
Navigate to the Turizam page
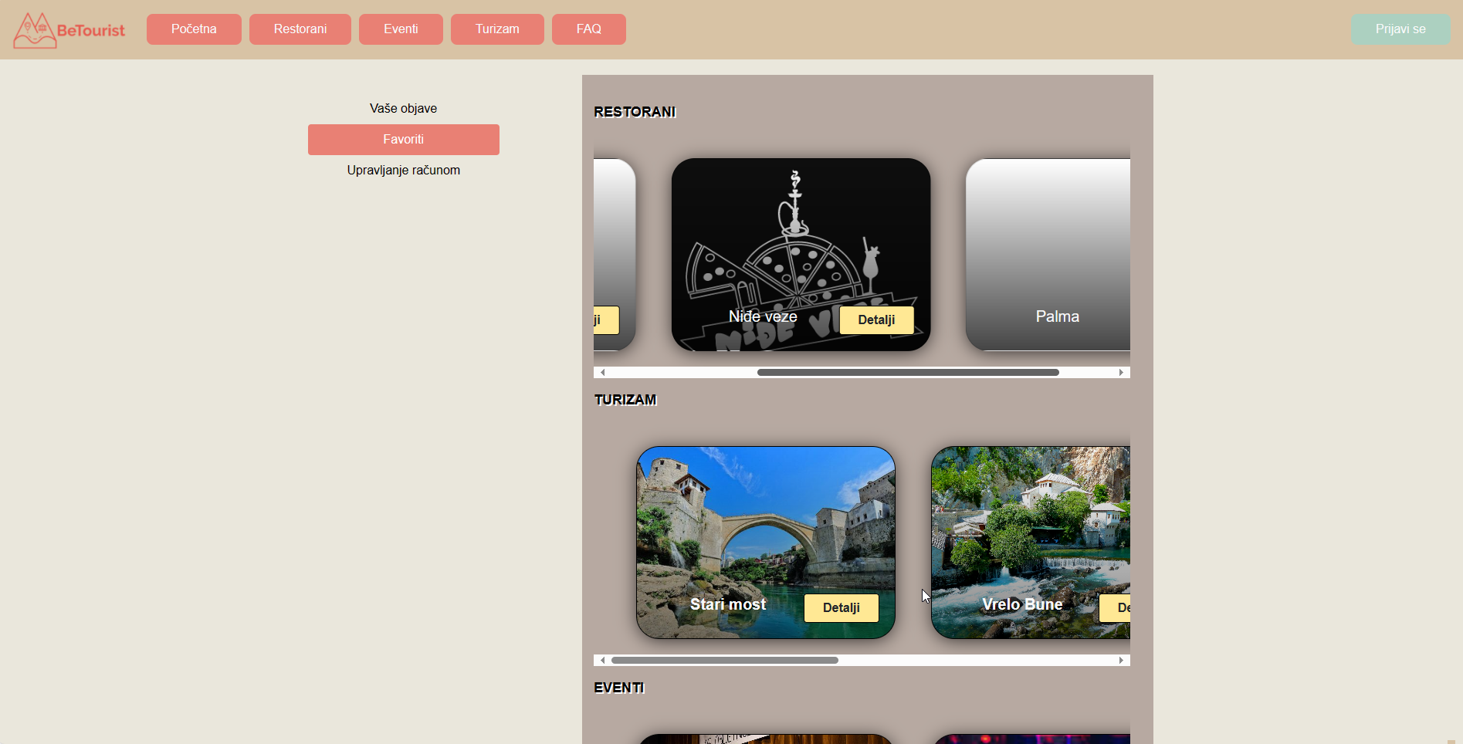(x=497, y=29)
